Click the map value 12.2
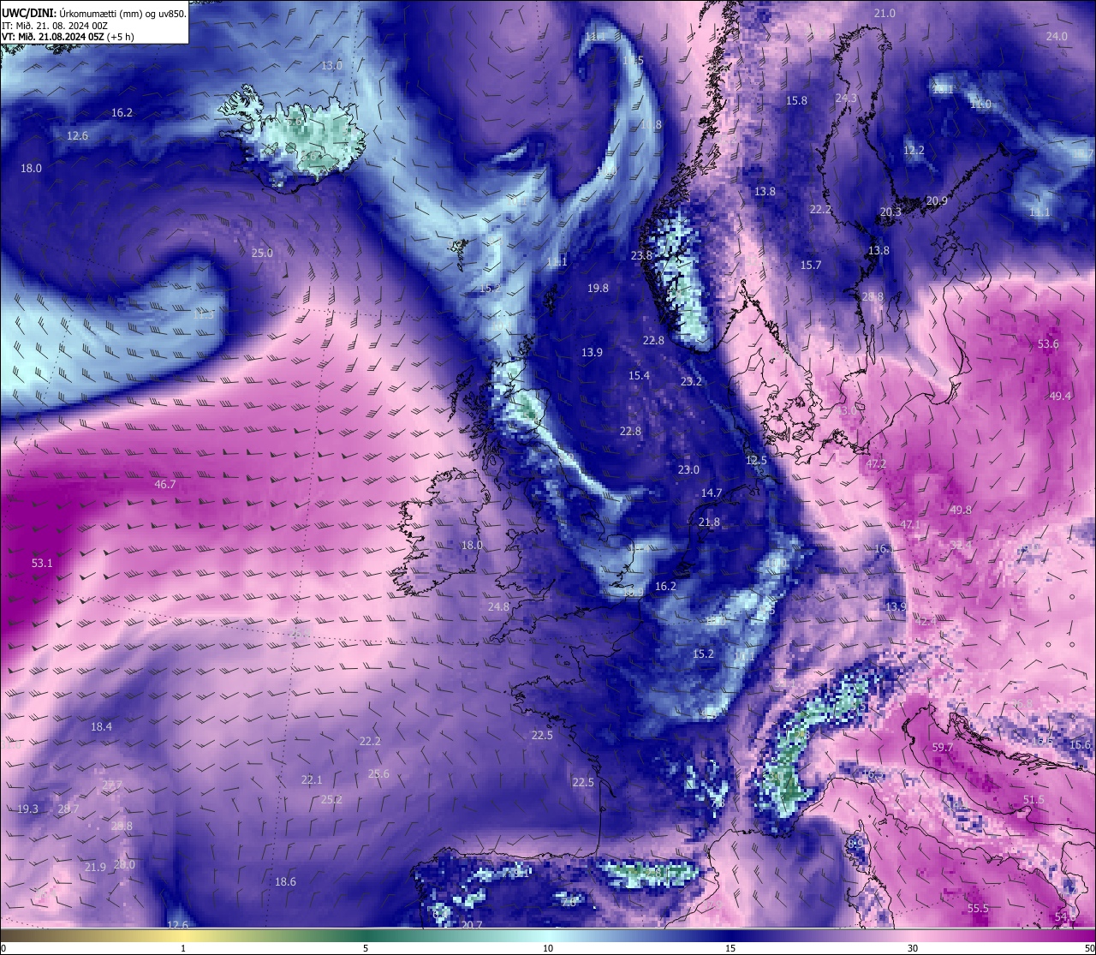Screen dimensions: 1096x955 click(914, 151)
